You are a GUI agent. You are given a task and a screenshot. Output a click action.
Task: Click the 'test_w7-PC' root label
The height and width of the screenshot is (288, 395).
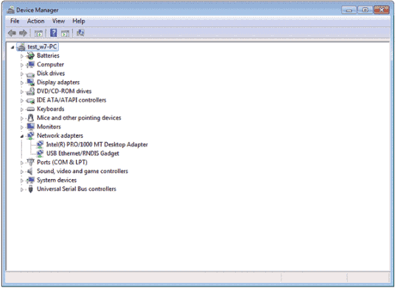click(x=42, y=47)
